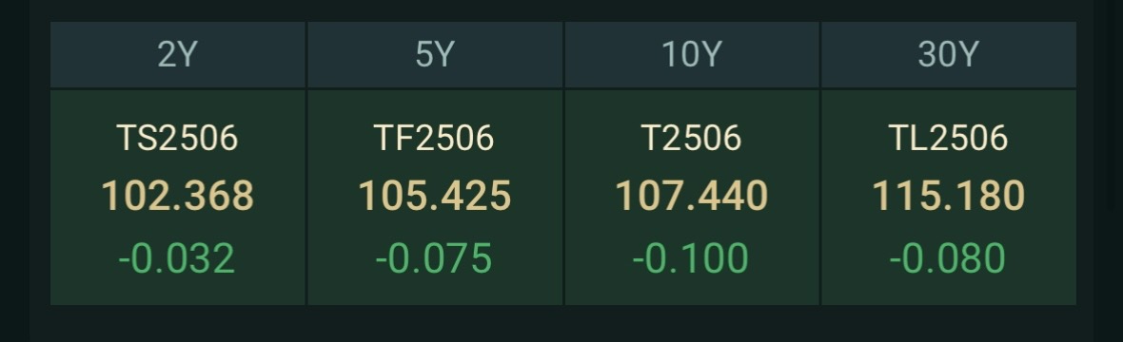
Task: Select the 5Y column header
Action: [x=435, y=54]
